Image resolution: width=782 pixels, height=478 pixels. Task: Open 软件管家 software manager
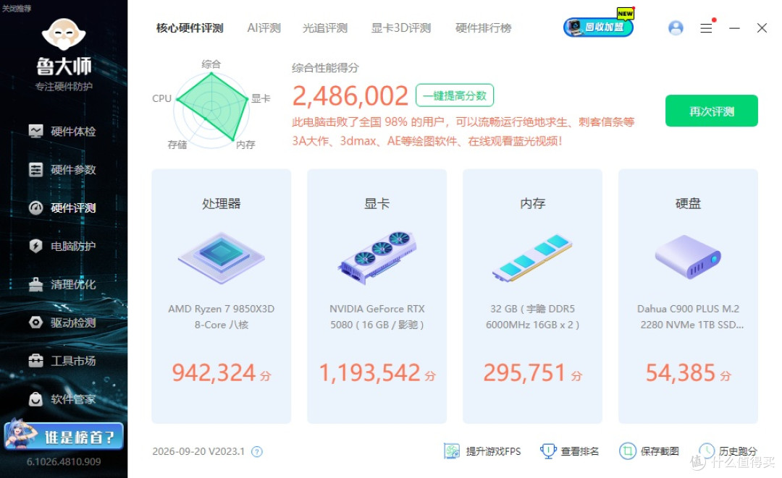[x=62, y=399]
